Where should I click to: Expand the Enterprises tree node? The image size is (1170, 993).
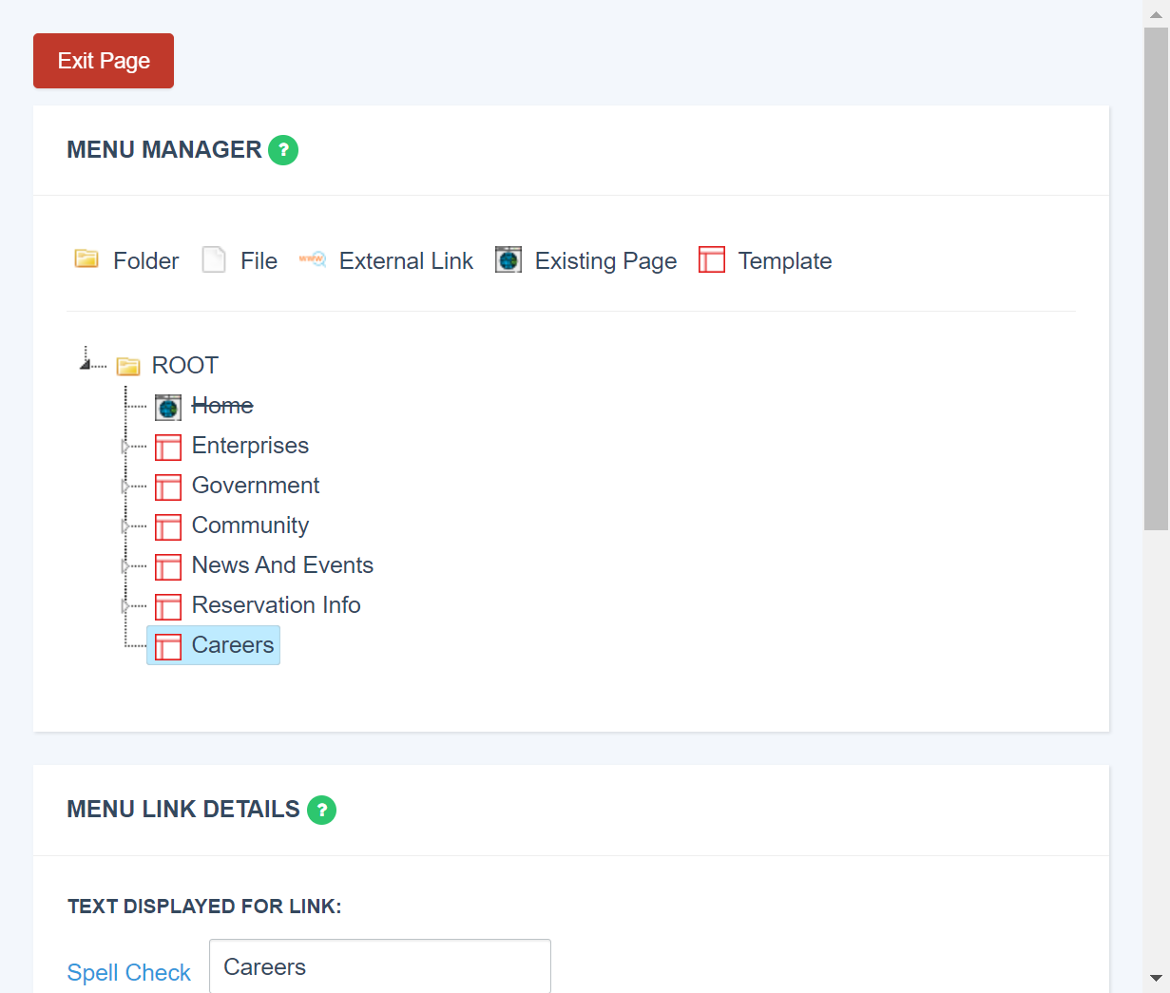click(125, 447)
